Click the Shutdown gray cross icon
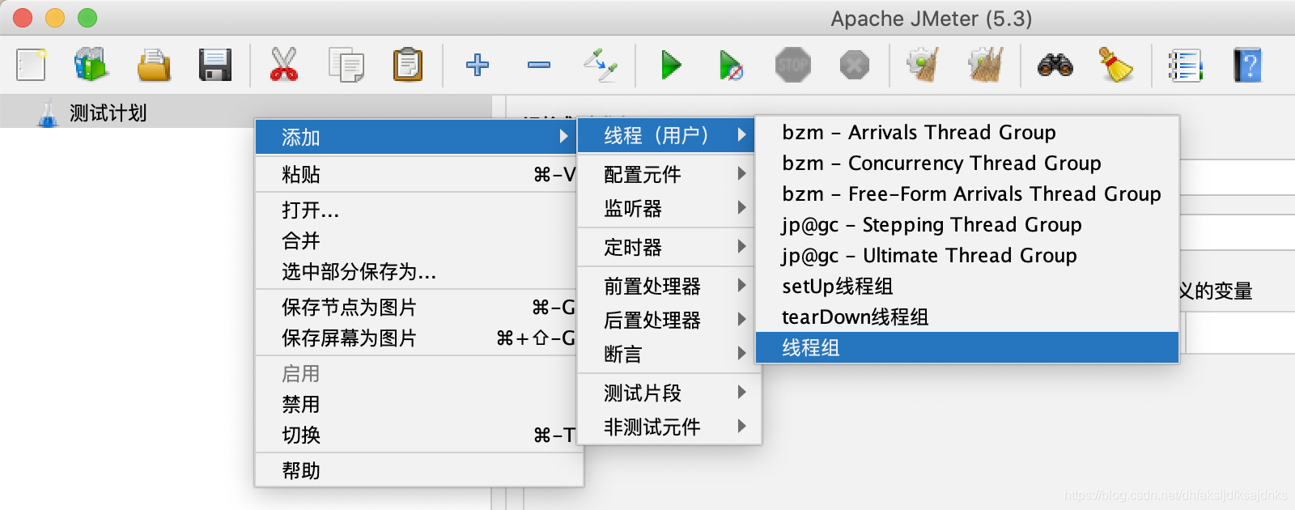 click(x=854, y=65)
